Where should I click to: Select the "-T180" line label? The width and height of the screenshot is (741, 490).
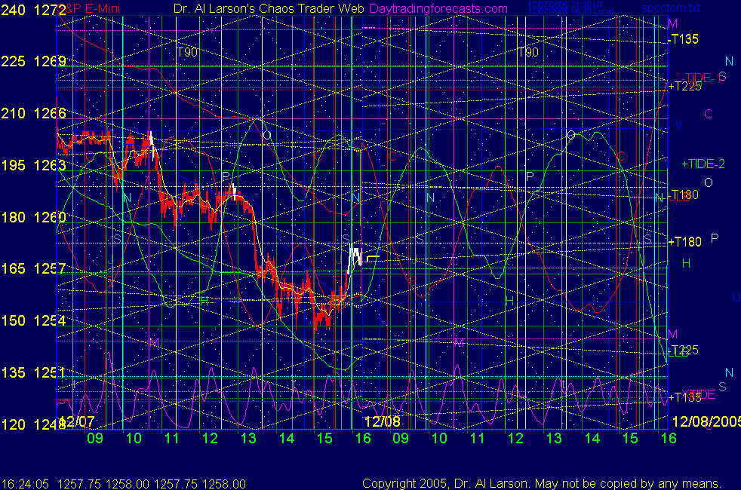click(x=684, y=195)
